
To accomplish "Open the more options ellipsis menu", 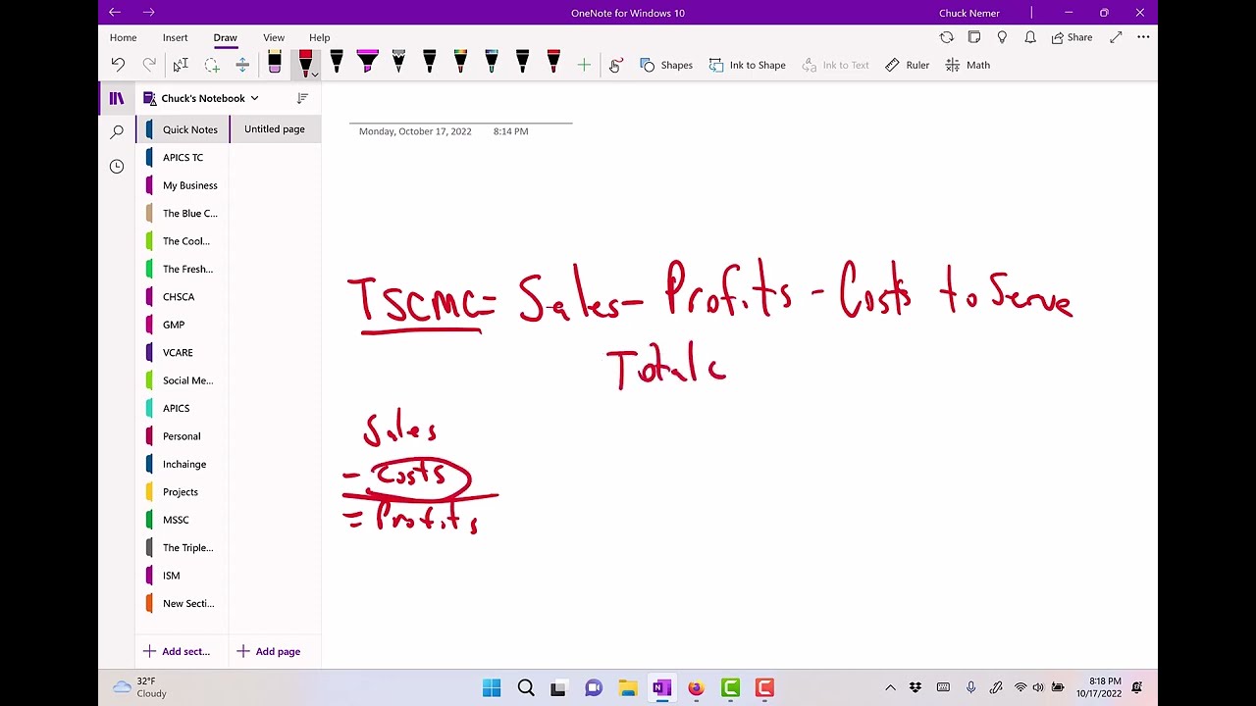I will coord(1143,37).
